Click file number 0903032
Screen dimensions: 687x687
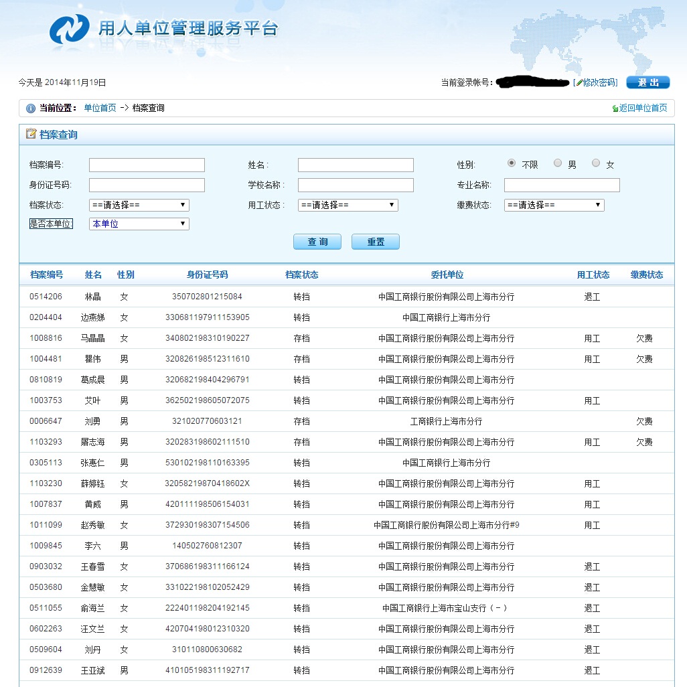(x=46, y=566)
